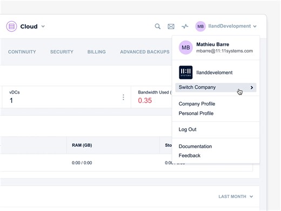This screenshot has width=281, height=211.
Task: Open the activity pulse icon
Action: click(185, 27)
